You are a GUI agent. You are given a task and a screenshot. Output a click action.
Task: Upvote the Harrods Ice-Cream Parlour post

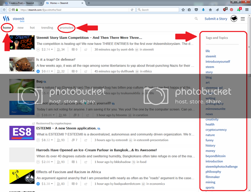tap(38, 162)
